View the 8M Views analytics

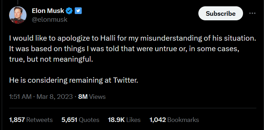[92, 97]
